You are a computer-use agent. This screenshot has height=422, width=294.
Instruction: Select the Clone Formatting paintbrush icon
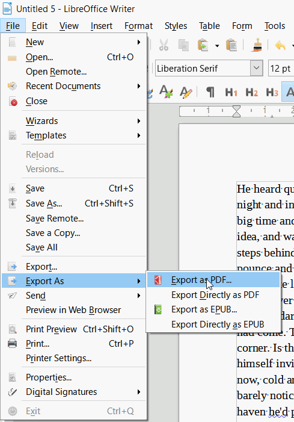(257, 45)
